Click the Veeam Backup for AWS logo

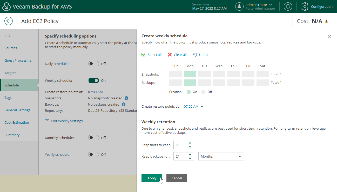click(x=6, y=6)
